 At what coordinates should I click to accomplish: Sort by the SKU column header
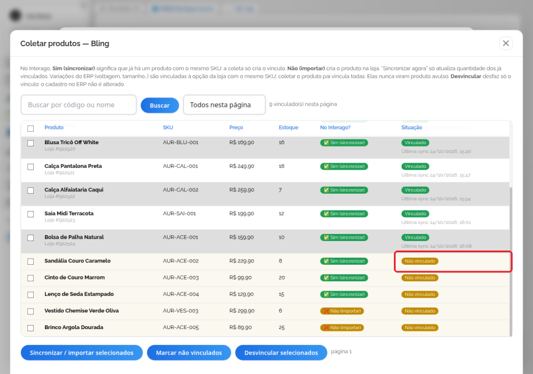(168, 128)
